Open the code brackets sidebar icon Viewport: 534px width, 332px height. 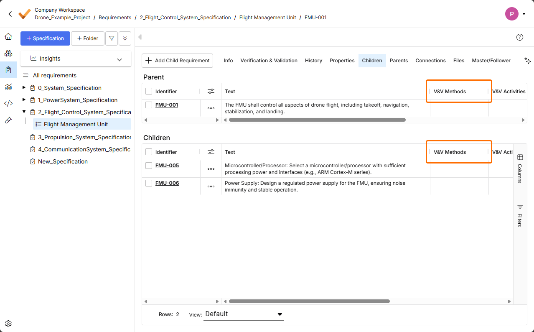click(x=8, y=103)
